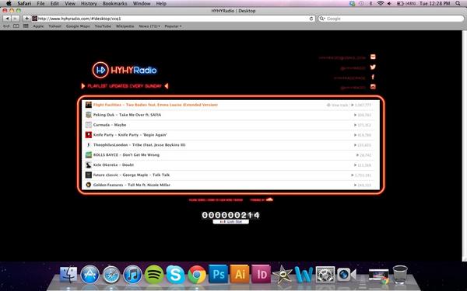Click the battery status icon
The width and height of the screenshot is (467, 291).
(x=400, y=4)
